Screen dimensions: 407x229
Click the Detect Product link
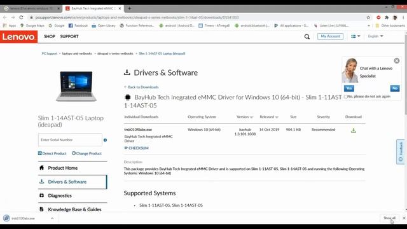(x=52, y=153)
